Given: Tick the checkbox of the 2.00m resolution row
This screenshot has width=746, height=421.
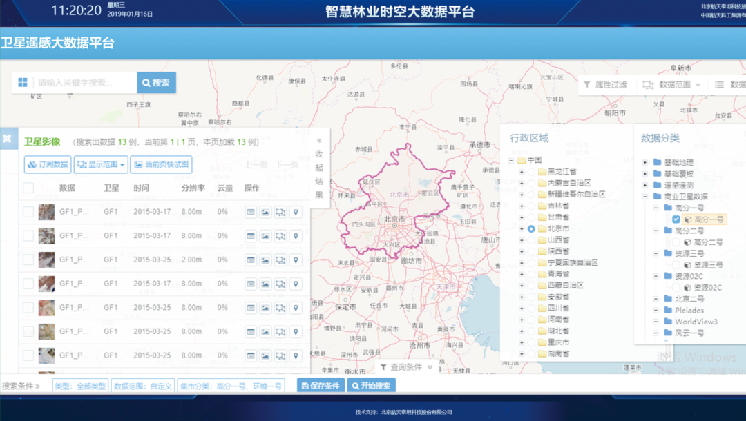Looking at the screenshot, I should pyautogui.click(x=28, y=260).
